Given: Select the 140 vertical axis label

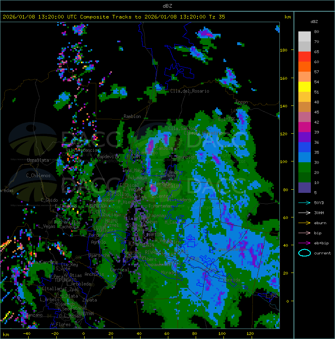Looking at the screenshot, I should 283,106.
